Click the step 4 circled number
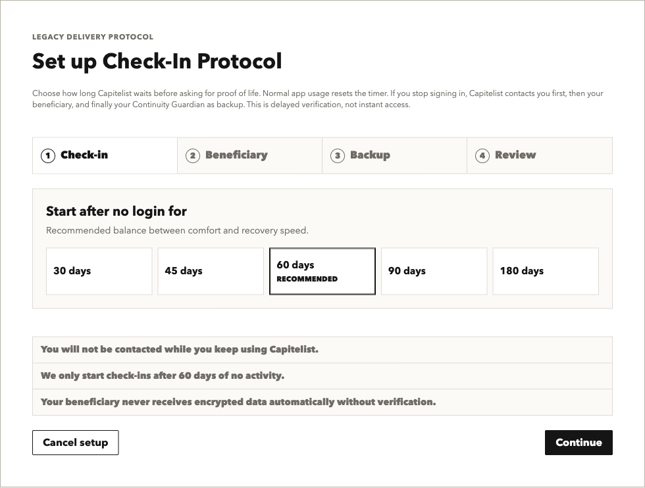The height and width of the screenshot is (488, 645). (482, 156)
